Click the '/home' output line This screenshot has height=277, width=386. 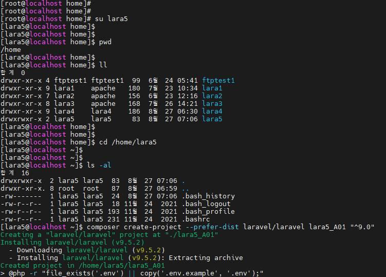(11, 50)
